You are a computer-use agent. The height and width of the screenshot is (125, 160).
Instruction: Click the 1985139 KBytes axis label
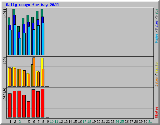pos(5,95)
